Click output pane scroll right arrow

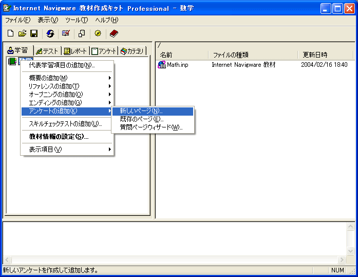(342, 260)
